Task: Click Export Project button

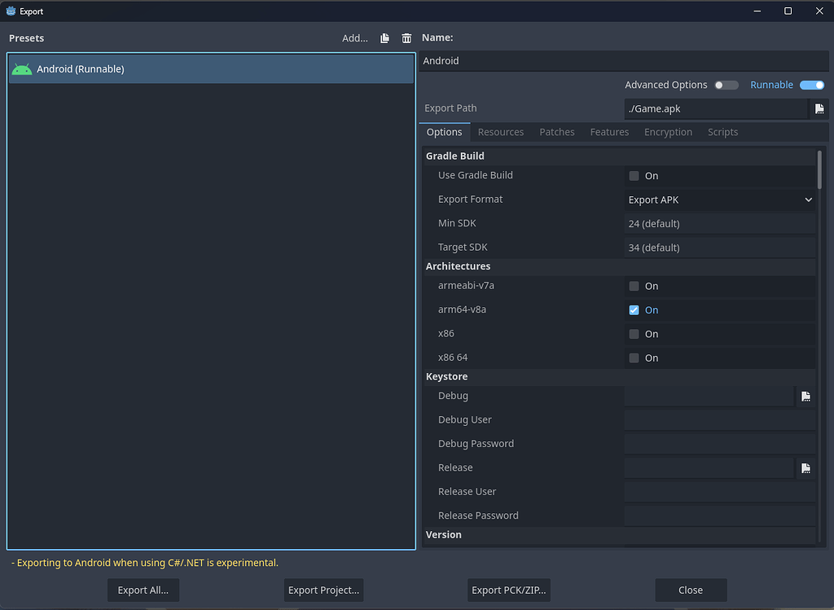Action: (323, 590)
